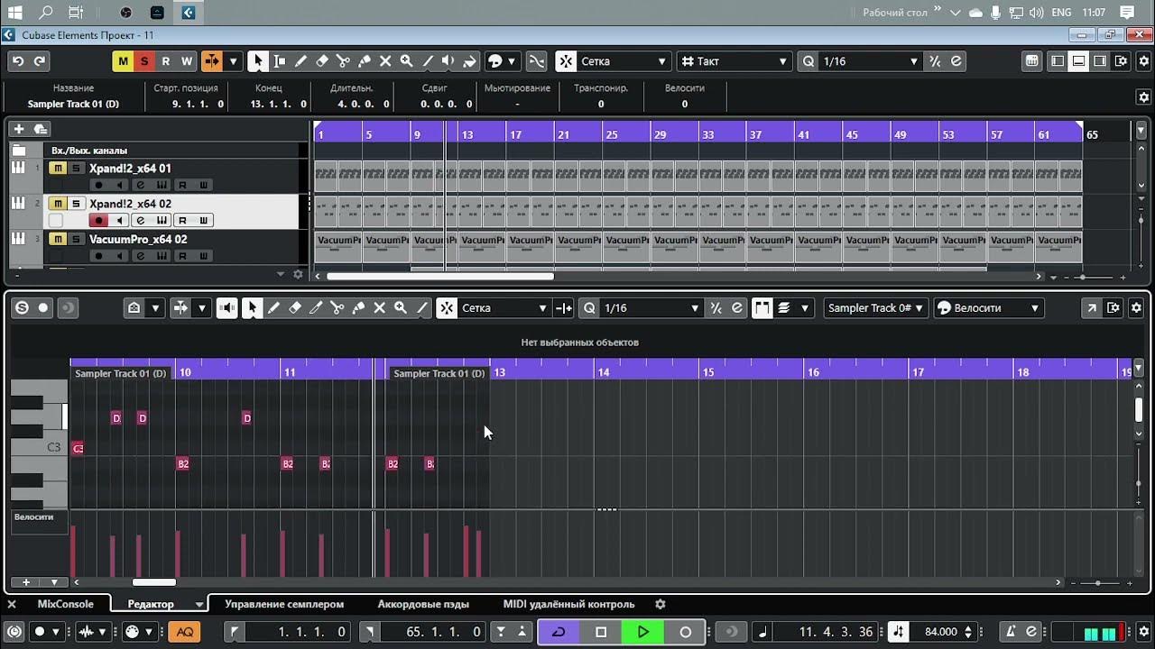
Task: Select the Play speaker tool in project toolbar
Action: click(x=448, y=61)
